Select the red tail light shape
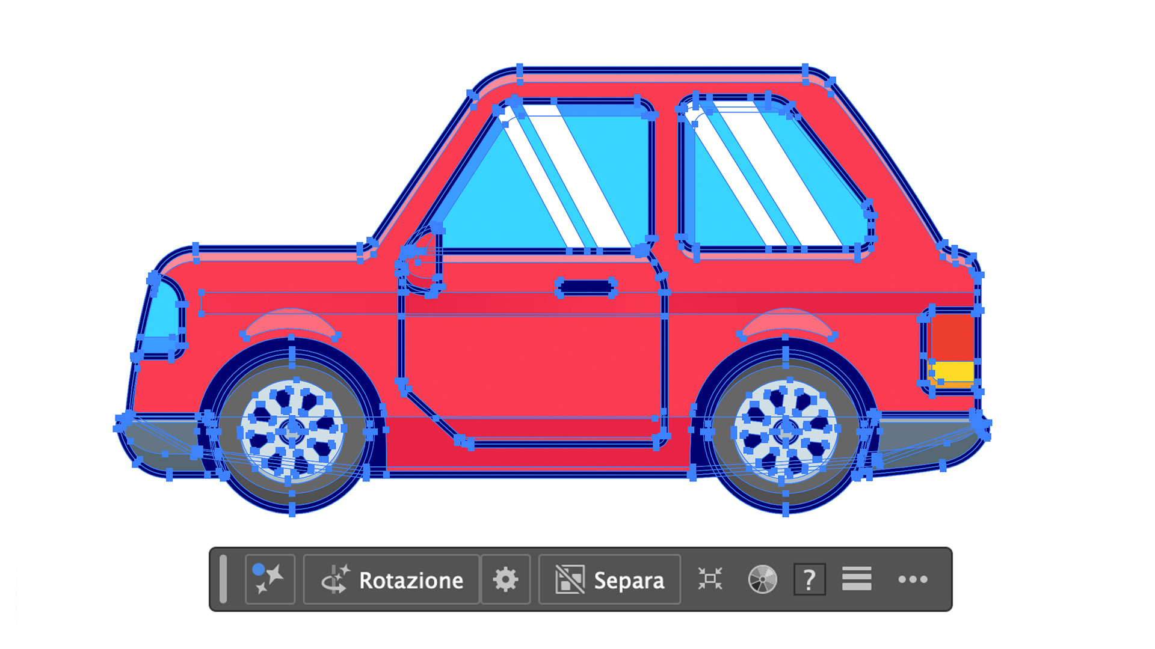 point(952,337)
